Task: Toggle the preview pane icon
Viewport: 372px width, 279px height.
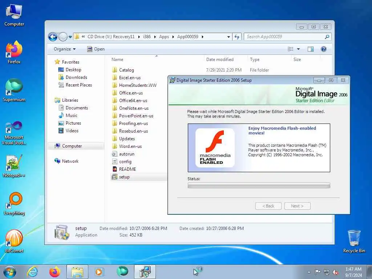Action: point(310,49)
